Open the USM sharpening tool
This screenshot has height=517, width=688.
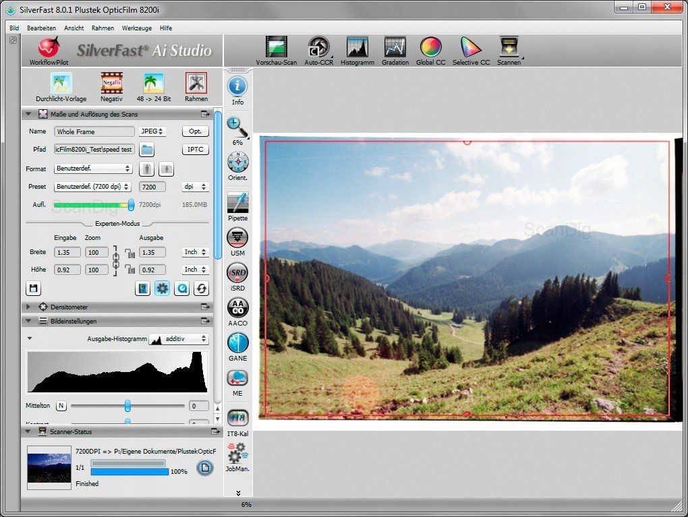tap(237, 237)
